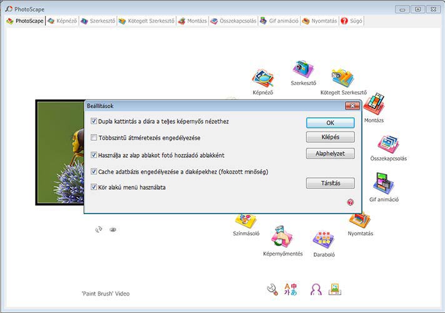Image resolution: width=445 pixels, height=313 pixels.
Task: Open Kötegelt Szerkesztő batch editor icon
Action: (343, 78)
